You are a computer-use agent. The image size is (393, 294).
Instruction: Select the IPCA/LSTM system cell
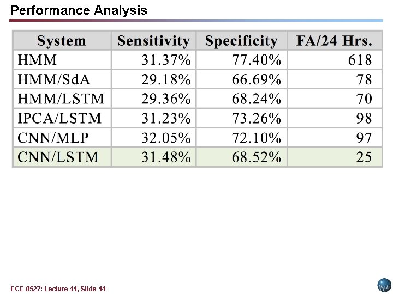(62, 118)
